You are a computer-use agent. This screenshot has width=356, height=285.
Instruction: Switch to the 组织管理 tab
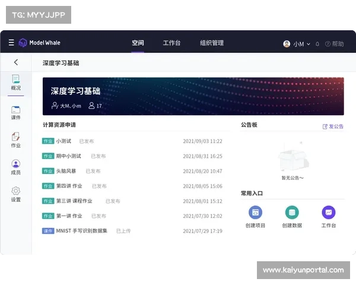212,43
